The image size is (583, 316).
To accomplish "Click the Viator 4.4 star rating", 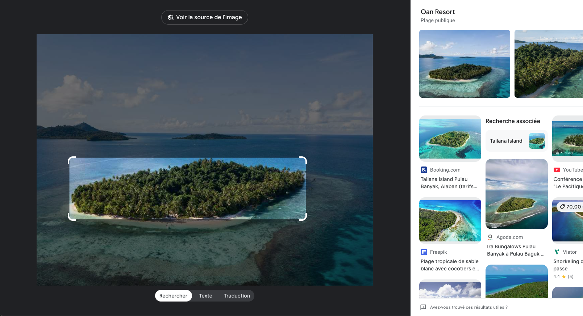I will (563, 277).
